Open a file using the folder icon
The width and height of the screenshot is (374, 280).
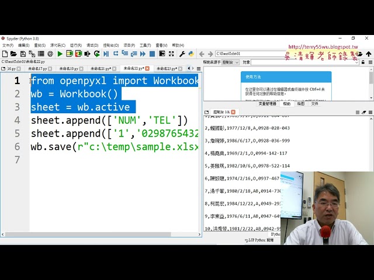(13, 54)
